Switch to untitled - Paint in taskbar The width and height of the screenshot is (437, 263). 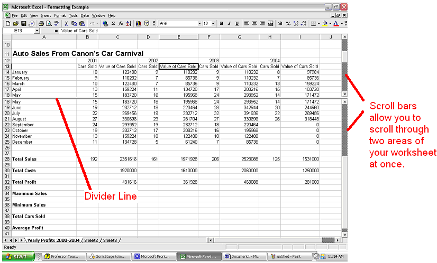click(x=287, y=257)
